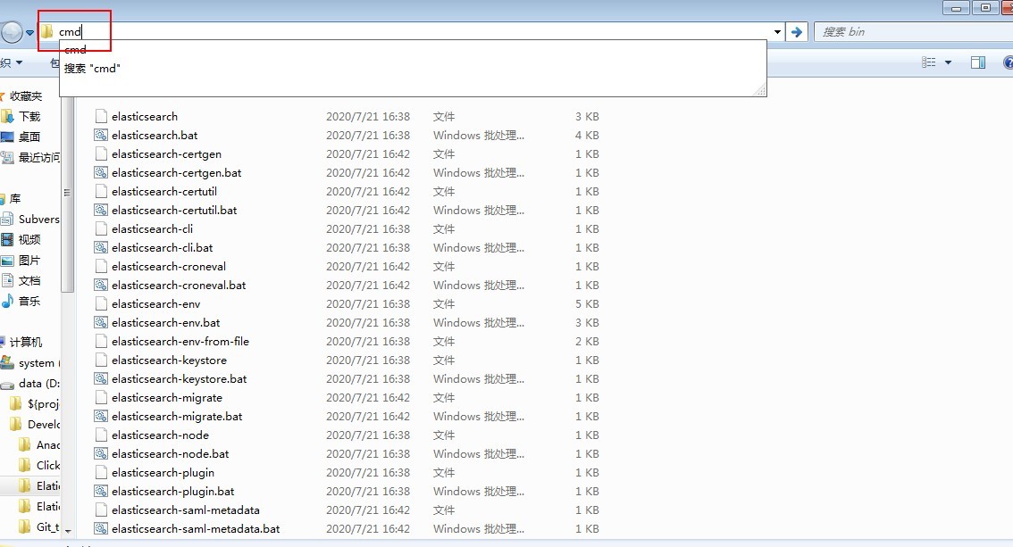Select the elasticsearch-migrate file icon
This screenshot has width=1013, height=547.
click(101, 397)
